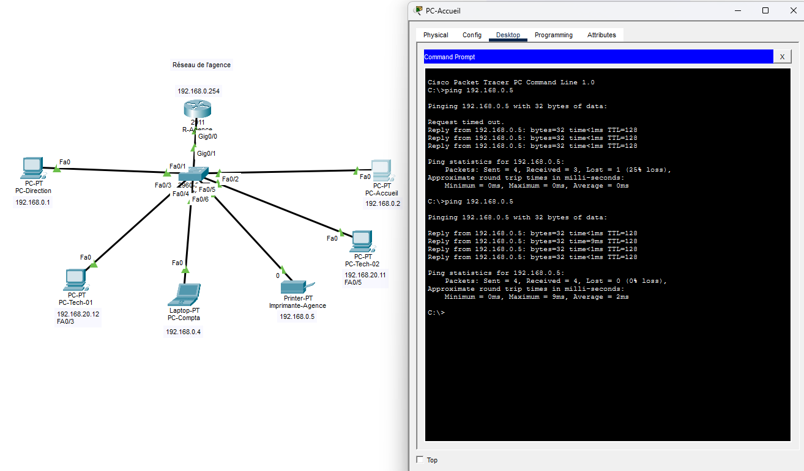Switch to the Config tab
Image resolution: width=804 pixels, height=471 pixels.
(x=472, y=35)
